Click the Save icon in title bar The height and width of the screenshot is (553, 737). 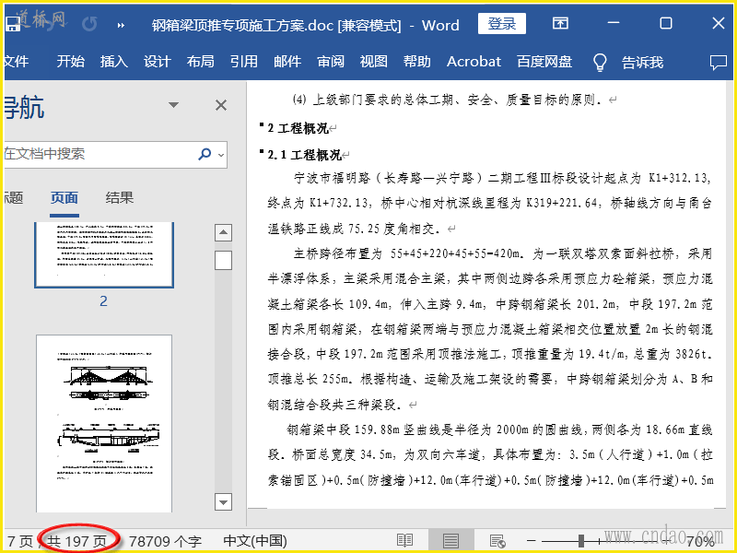click(x=13, y=24)
